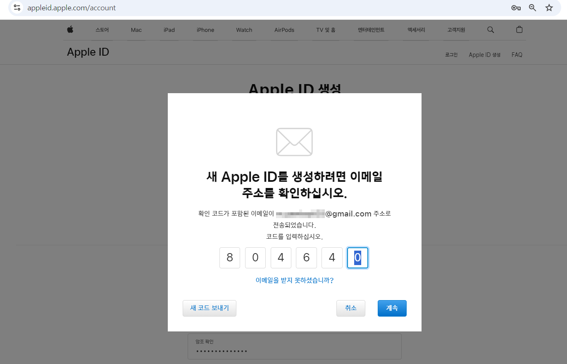Click the 취소 button

point(351,308)
